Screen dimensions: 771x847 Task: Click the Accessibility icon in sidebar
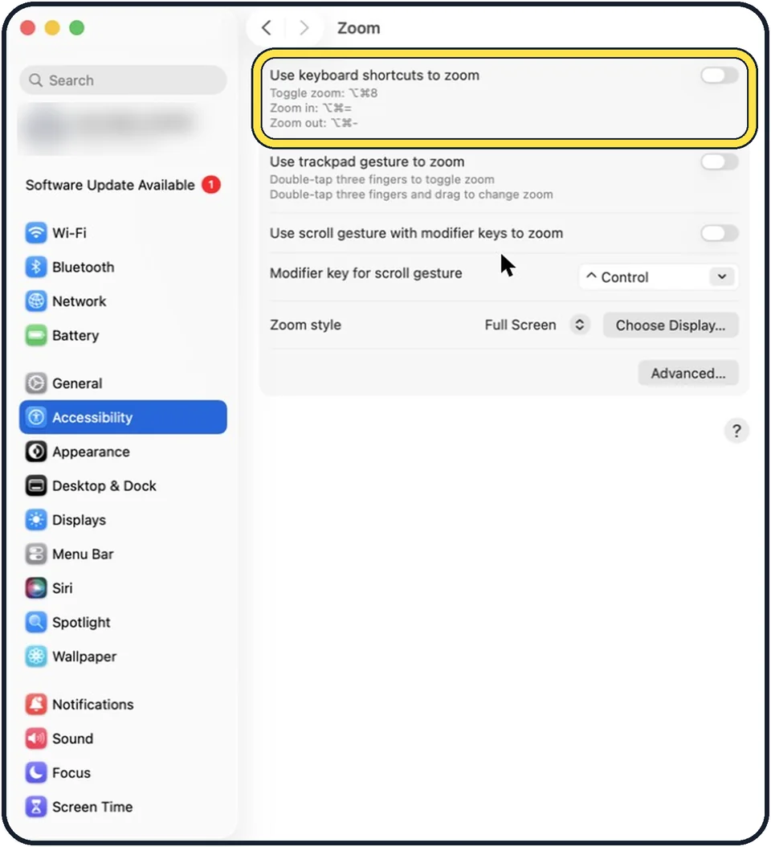(36, 417)
